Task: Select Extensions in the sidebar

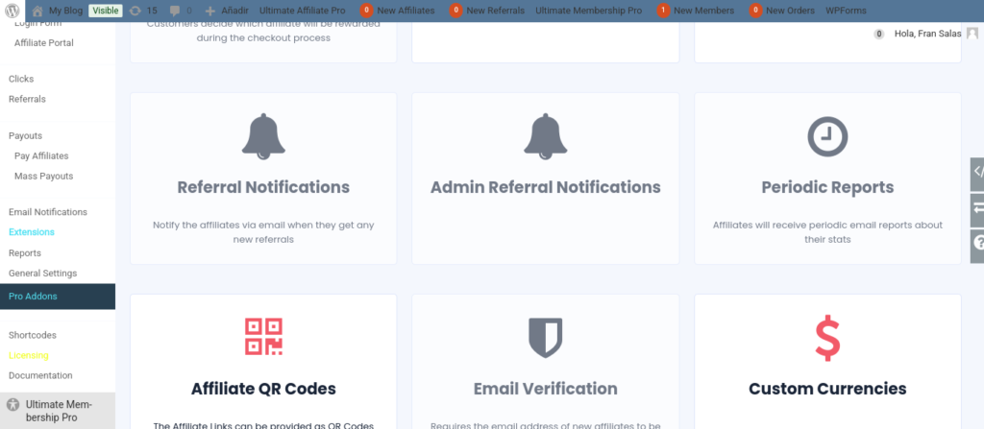Action: pyautogui.click(x=32, y=232)
